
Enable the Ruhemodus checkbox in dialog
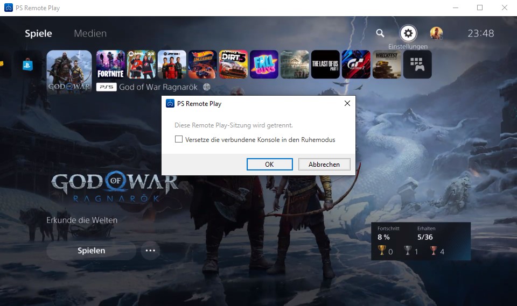pyautogui.click(x=179, y=139)
